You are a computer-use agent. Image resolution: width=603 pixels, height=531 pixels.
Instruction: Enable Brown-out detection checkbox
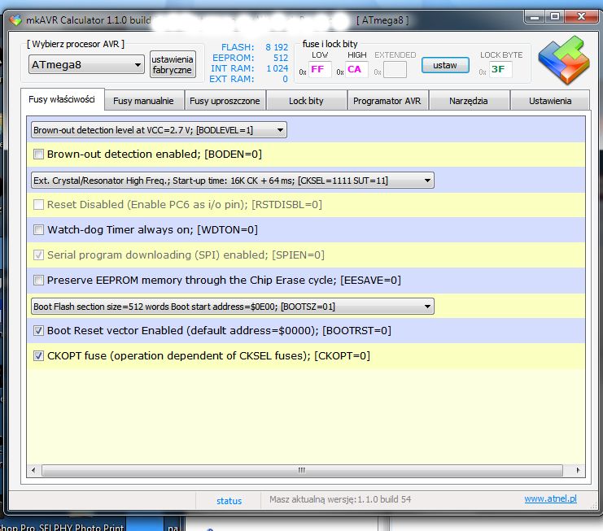pyautogui.click(x=38, y=154)
